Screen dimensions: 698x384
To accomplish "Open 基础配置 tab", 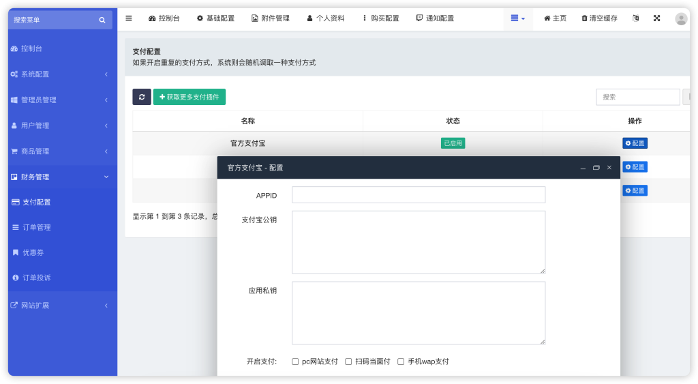I will tap(215, 18).
